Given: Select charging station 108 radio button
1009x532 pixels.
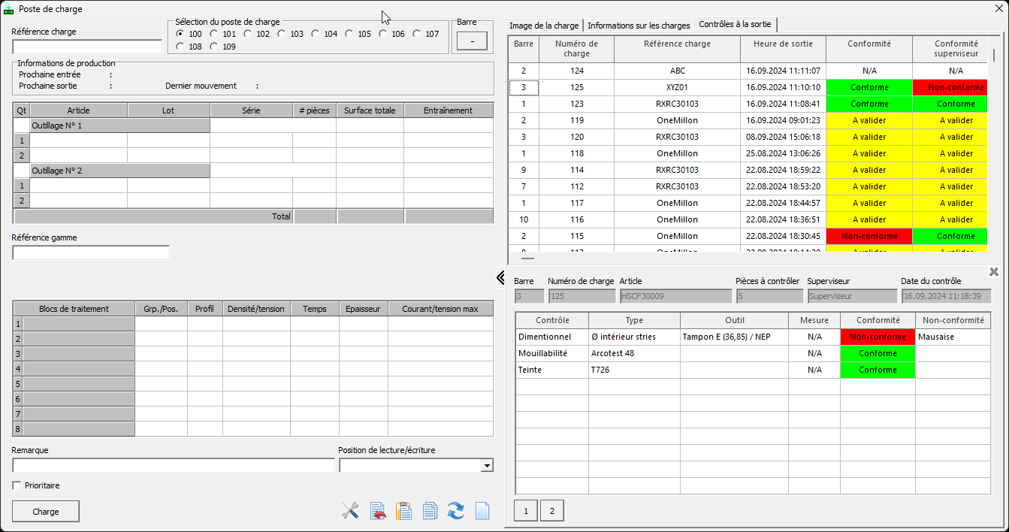Looking at the screenshot, I should coord(180,47).
